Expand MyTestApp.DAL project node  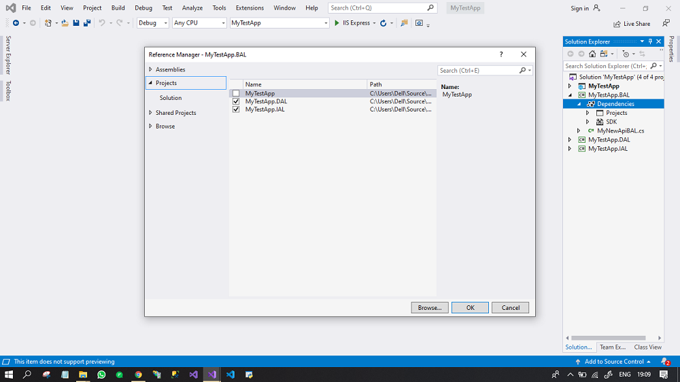(570, 139)
